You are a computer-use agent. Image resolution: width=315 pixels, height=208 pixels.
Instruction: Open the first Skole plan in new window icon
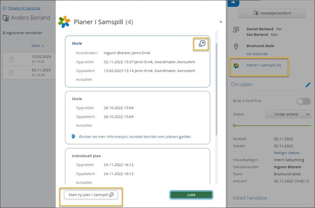click(202, 44)
